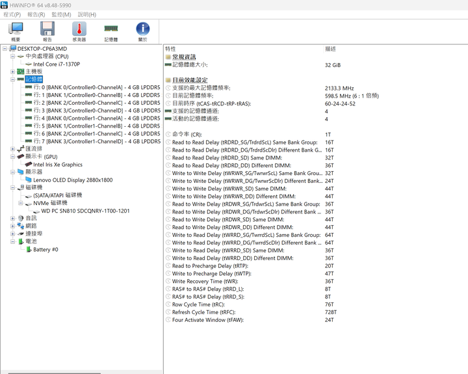Expand the 網路 network tree node
Viewport: 468px width, 374px height.
click(x=12, y=226)
